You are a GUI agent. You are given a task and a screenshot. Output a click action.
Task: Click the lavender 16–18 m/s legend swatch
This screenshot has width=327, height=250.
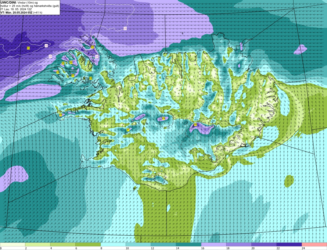click(x=214, y=244)
